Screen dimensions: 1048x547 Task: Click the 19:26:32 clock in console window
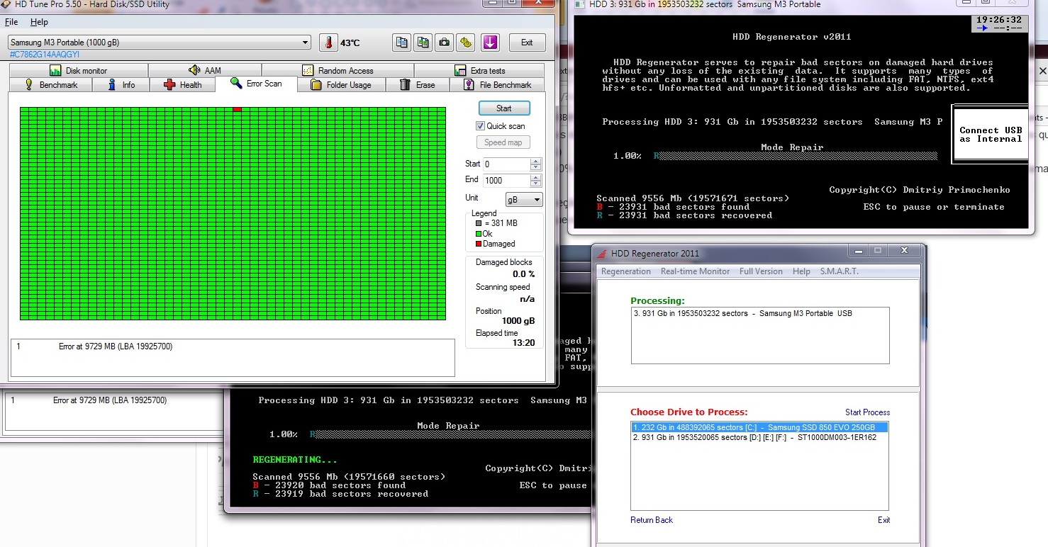(x=998, y=20)
